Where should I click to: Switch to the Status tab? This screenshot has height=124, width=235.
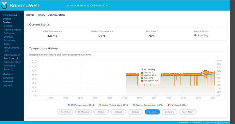click(x=30, y=15)
